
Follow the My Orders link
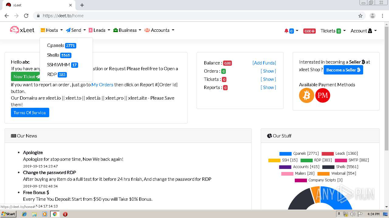102,84
